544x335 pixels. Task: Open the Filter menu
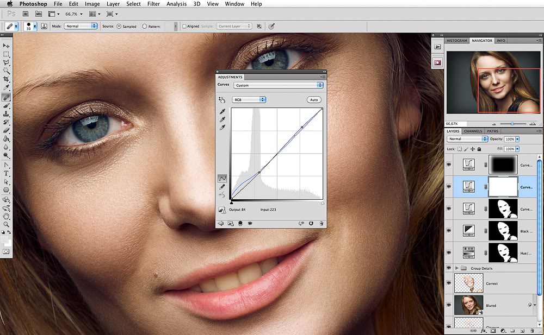tap(153, 4)
